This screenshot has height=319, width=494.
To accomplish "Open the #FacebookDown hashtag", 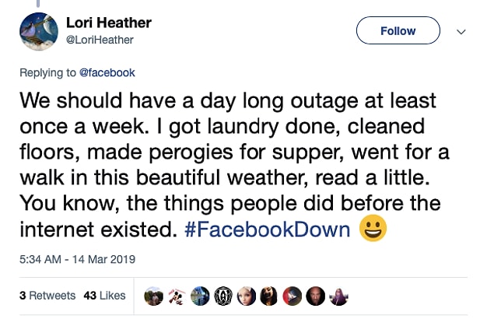I will point(267,230).
